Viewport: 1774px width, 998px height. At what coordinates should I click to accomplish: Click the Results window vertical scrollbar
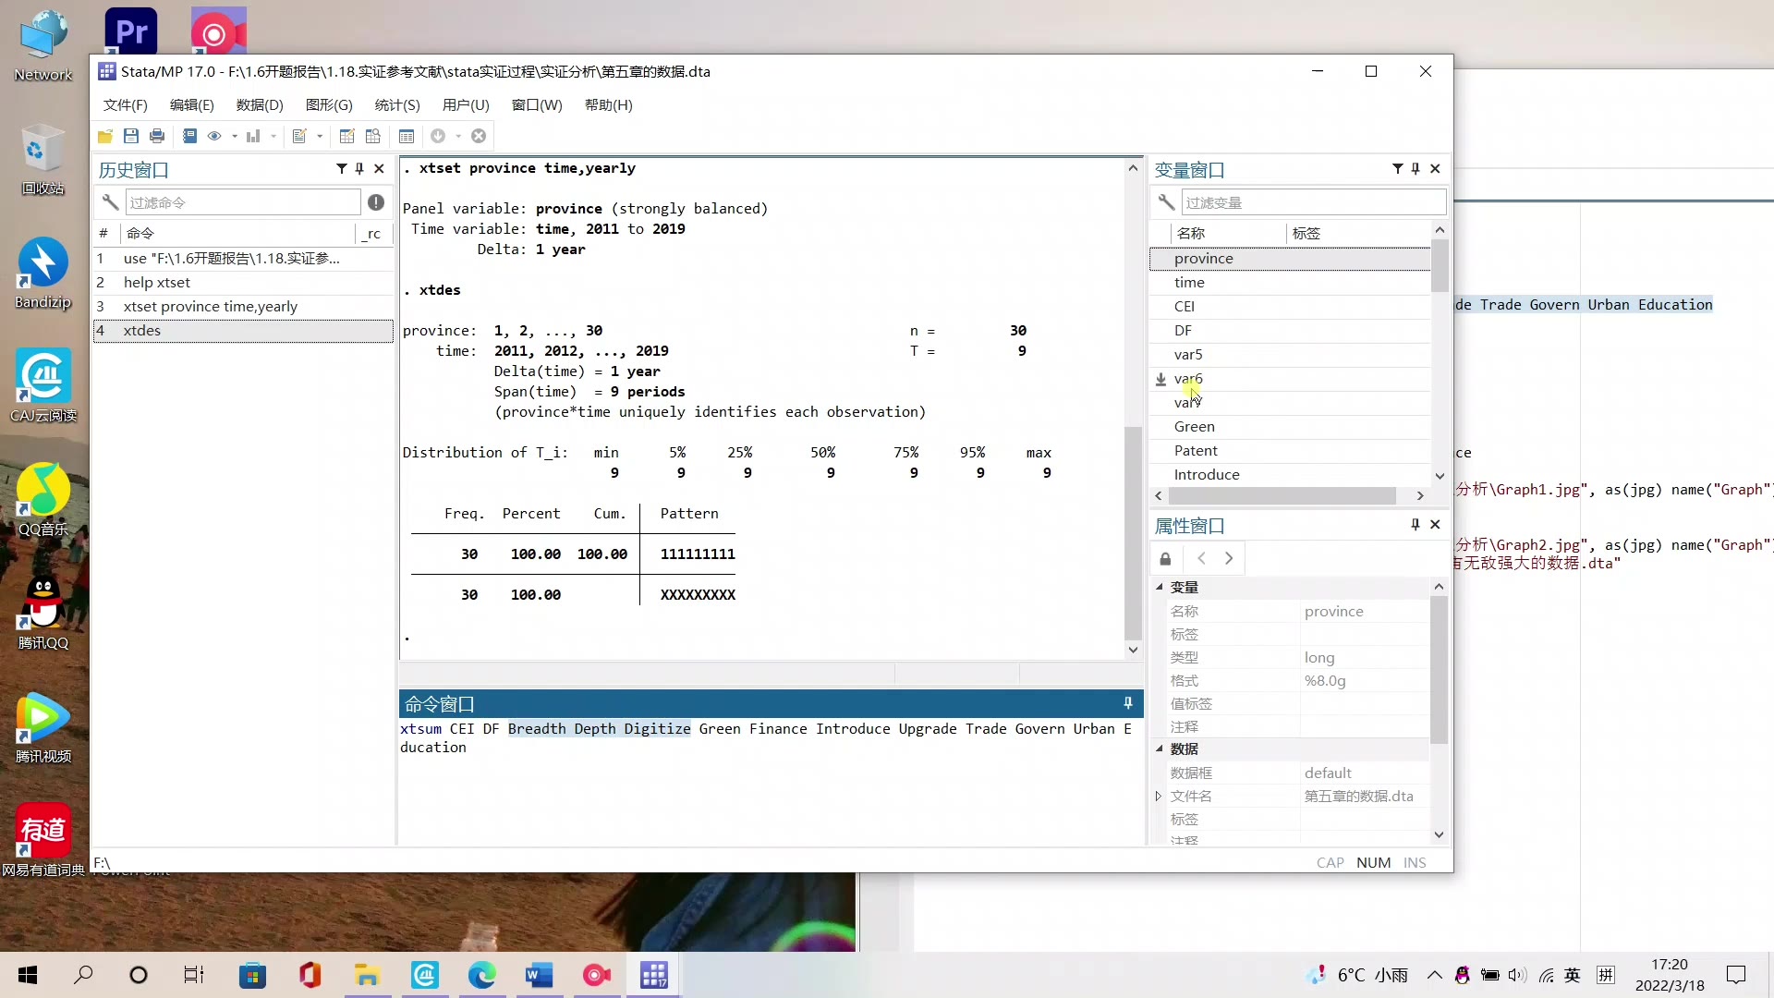click(1133, 533)
